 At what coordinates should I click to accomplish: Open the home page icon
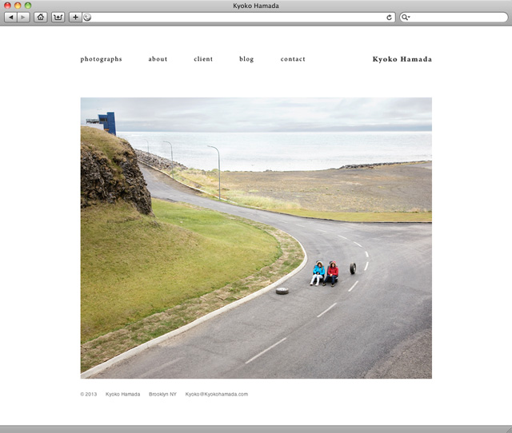(x=41, y=18)
